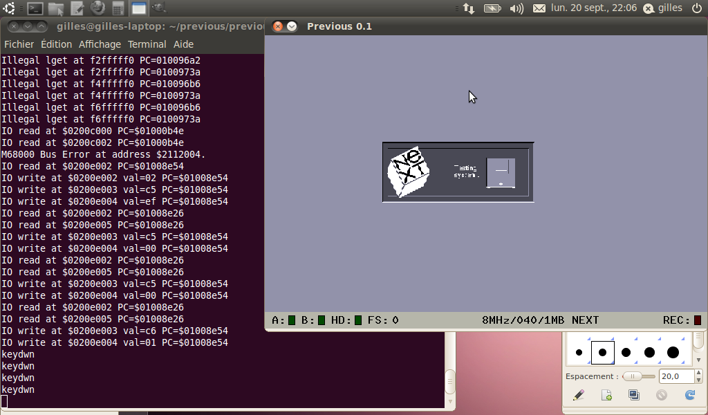Image resolution: width=708 pixels, height=415 pixels.
Task: Launch Firefox from the top panel
Action: (97, 8)
